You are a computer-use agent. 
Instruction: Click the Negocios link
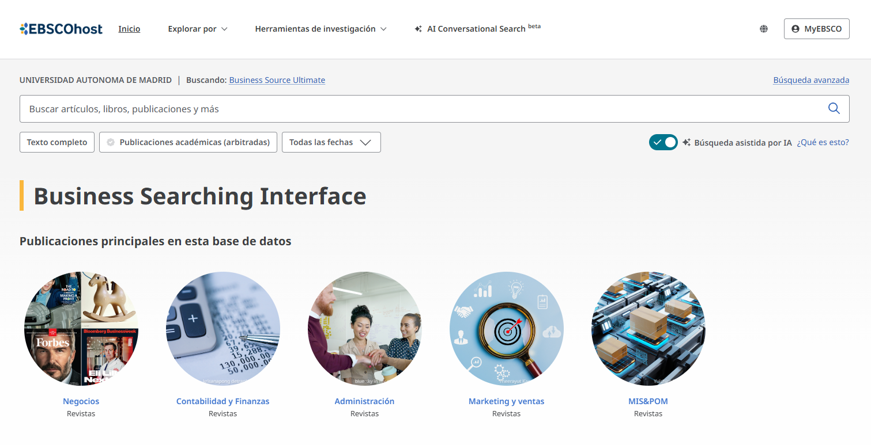81,401
